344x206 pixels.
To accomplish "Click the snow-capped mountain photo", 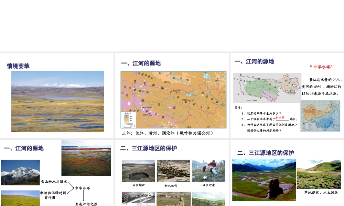I will coord(20,172).
